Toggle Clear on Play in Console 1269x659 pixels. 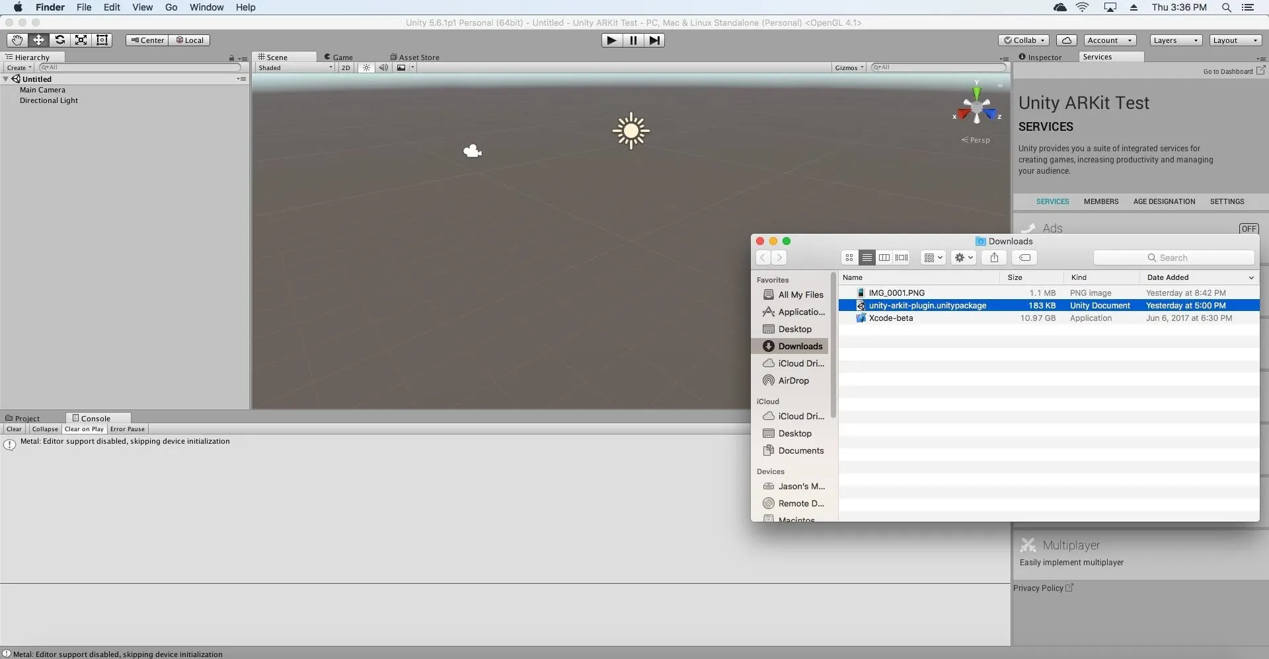coord(84,429)
